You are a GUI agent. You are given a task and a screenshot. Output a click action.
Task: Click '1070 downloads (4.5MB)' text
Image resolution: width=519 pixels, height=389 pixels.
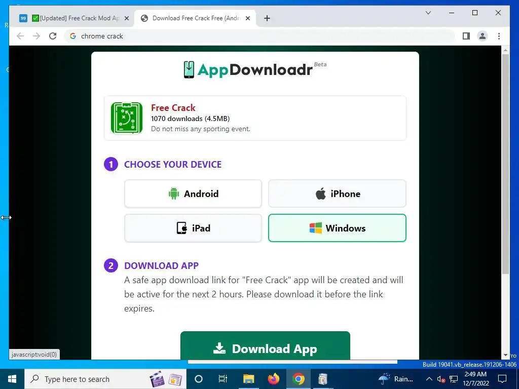pos(191,119)
